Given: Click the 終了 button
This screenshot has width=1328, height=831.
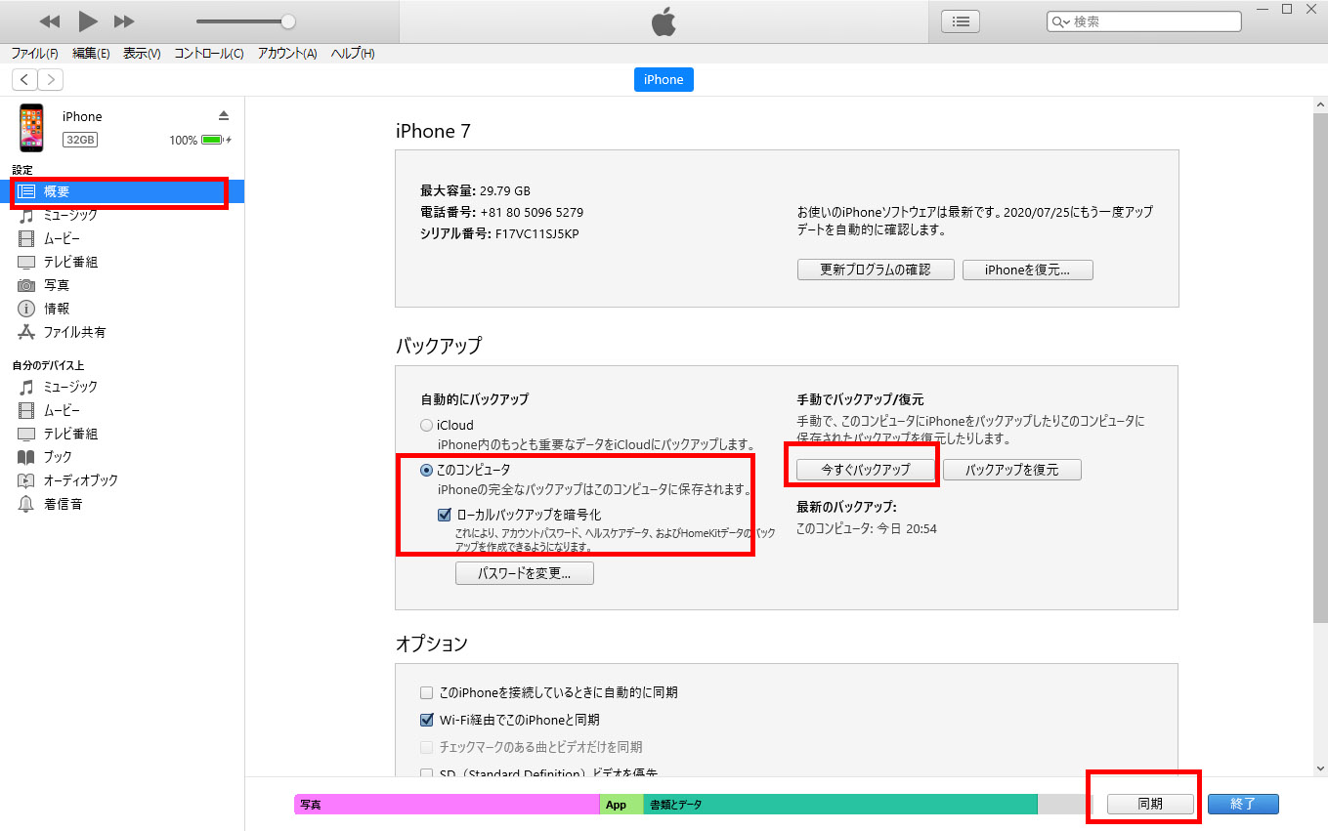Looking at the screenshot, I should (1243, 805).
